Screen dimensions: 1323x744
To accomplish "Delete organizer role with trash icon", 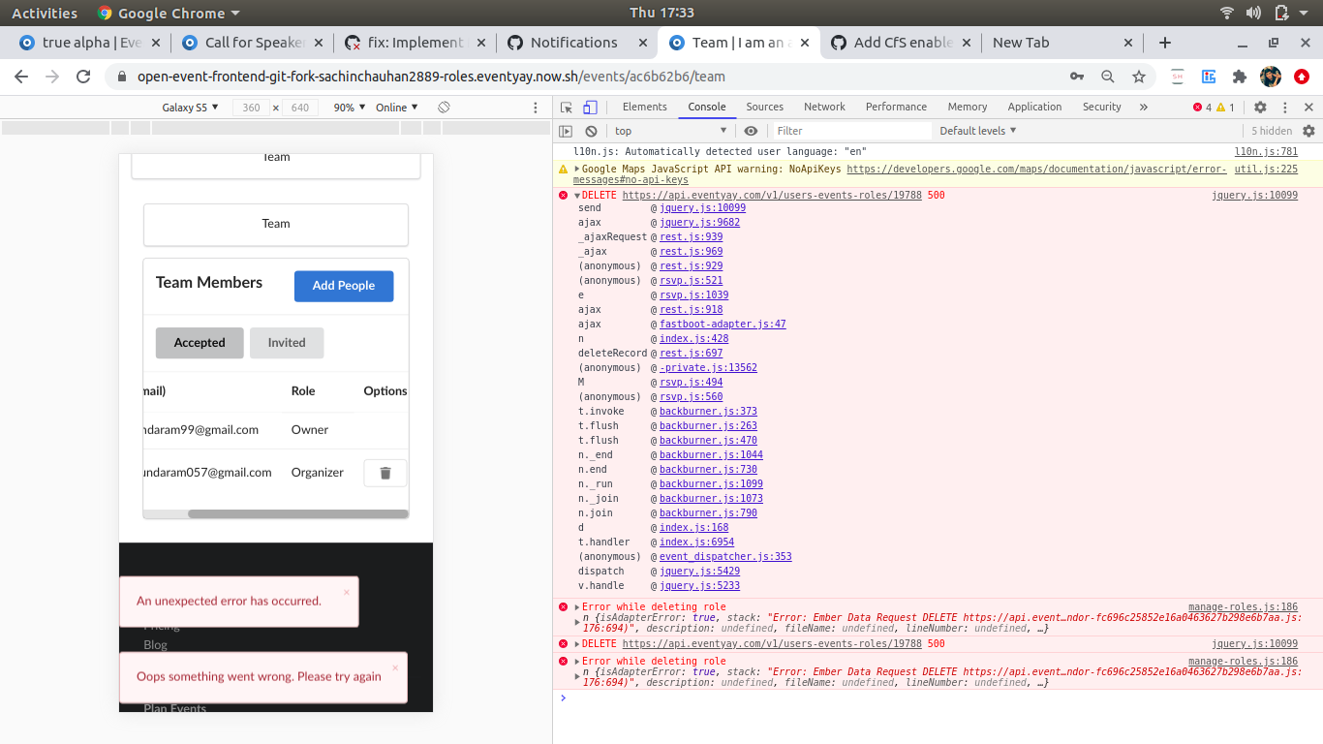I will click(x=385, y=473).
